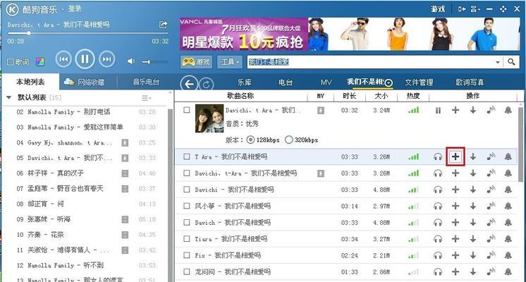This screenshot has width=526, height=282.
Task: Click MV icon on local track 04
Action: tap(125, 142)
